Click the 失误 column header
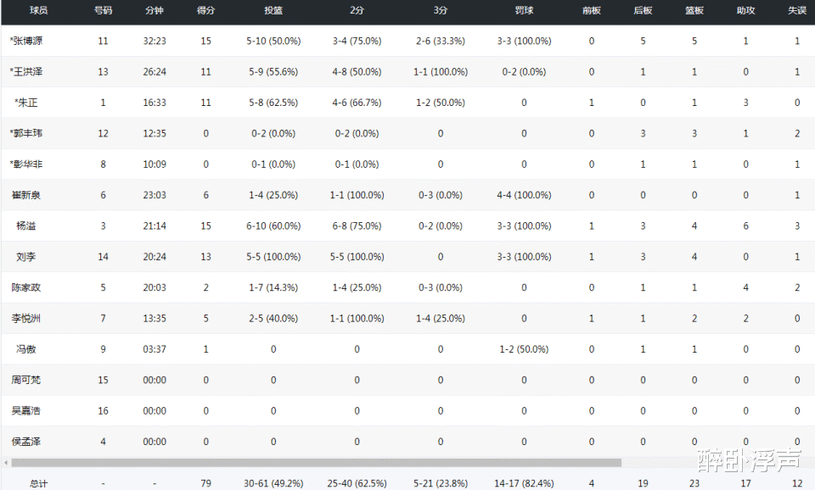This screenshot has width=815, height=490. click(x=797, y=10)
